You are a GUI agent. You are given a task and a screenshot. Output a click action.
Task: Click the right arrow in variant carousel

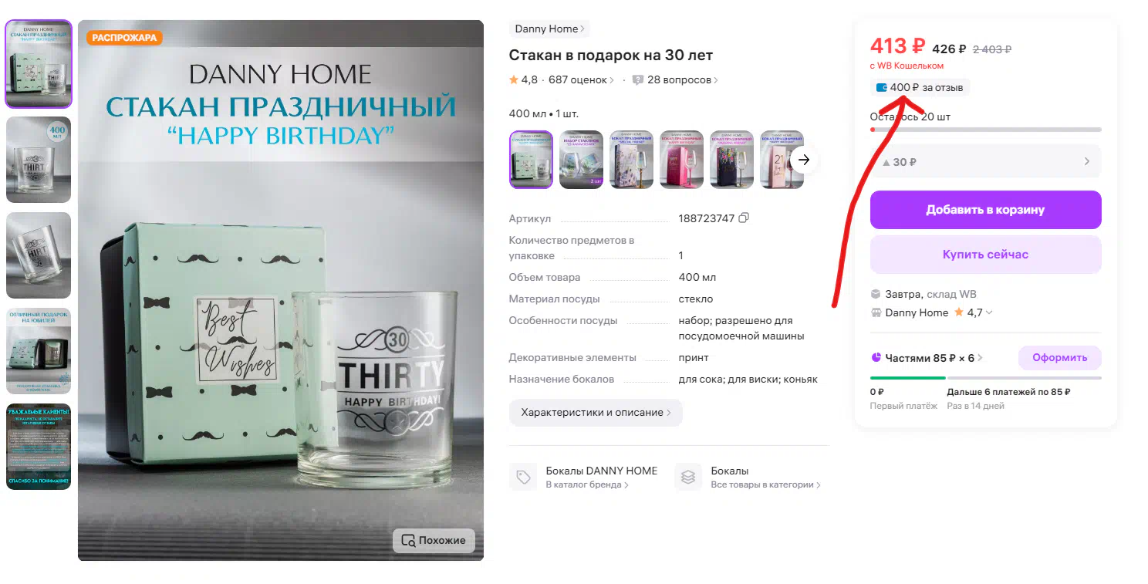pos(805,160)
